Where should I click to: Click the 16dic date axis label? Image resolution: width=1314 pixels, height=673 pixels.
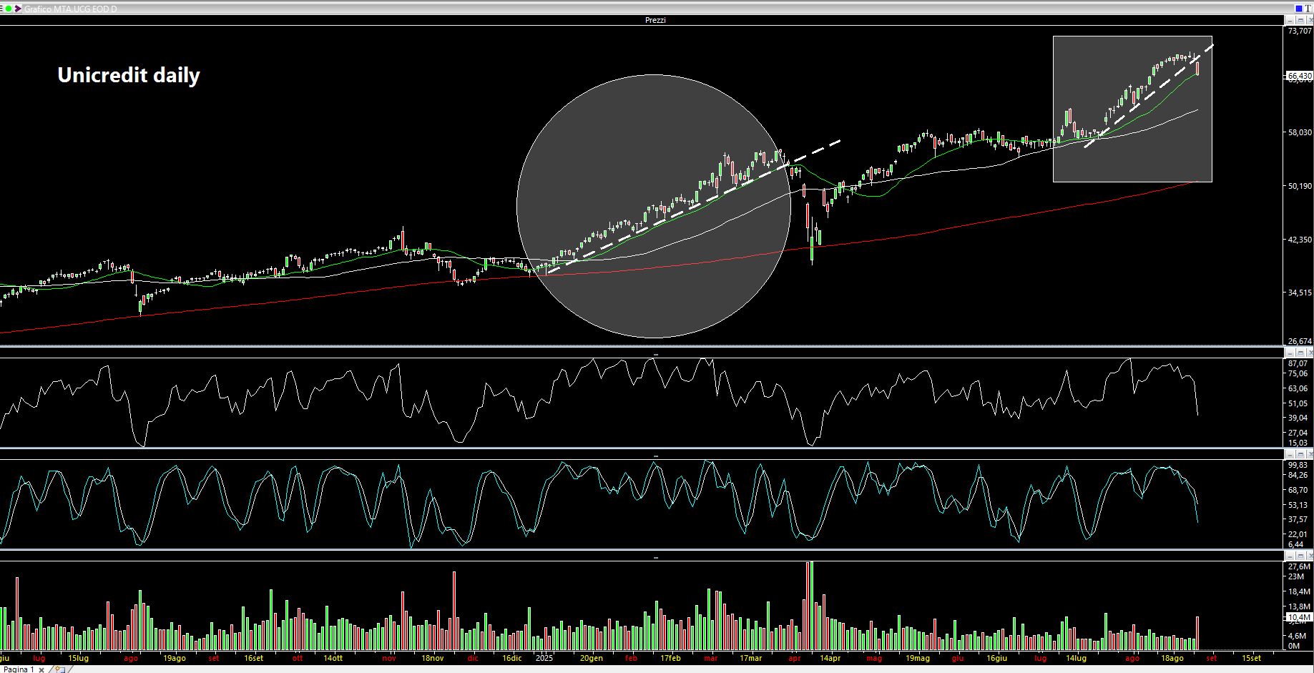point(512,658)
